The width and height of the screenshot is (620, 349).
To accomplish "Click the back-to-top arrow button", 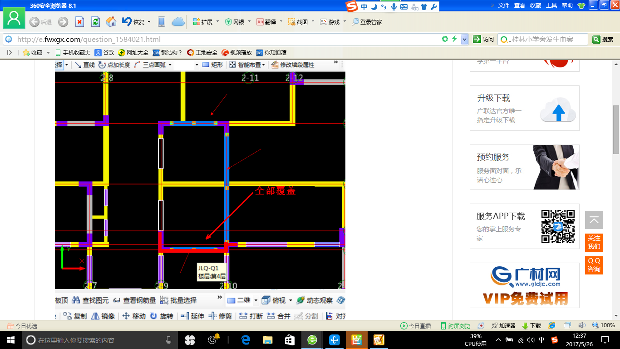I will [594, 220].
